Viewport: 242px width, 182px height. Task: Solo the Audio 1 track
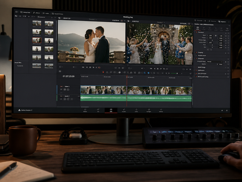coord(68,99)
